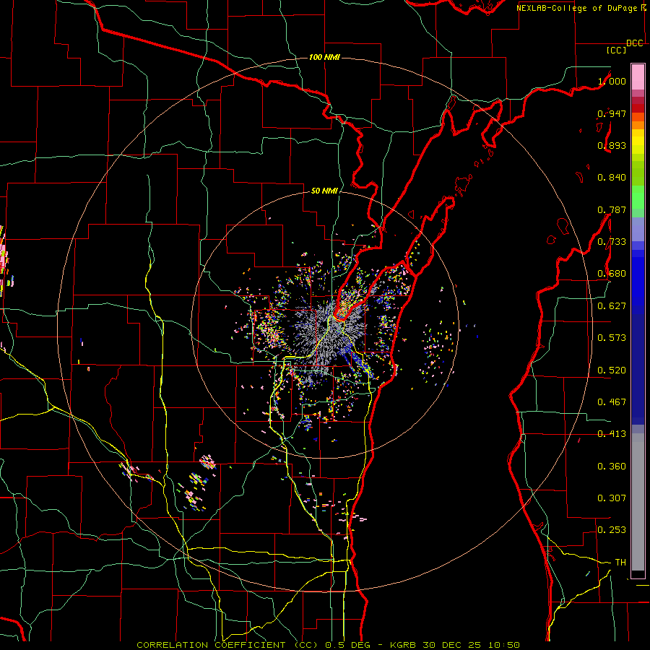Click the 0.947 legend value
This screenshot has width=650, height=650.
(x=612, y=113)
